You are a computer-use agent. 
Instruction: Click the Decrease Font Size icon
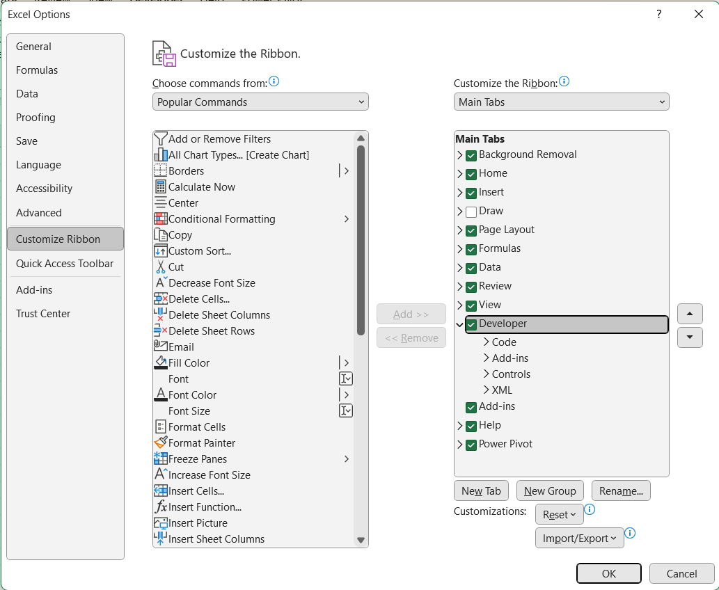click(161, 282)
